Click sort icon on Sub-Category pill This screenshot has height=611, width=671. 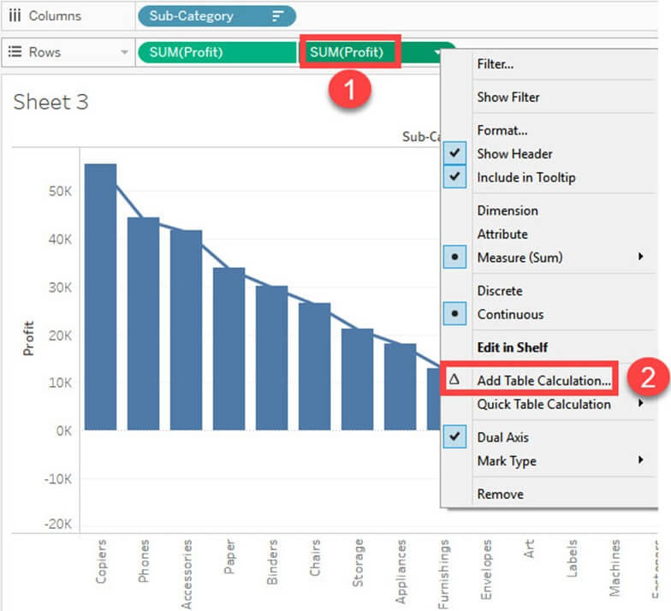coord(277,15)
